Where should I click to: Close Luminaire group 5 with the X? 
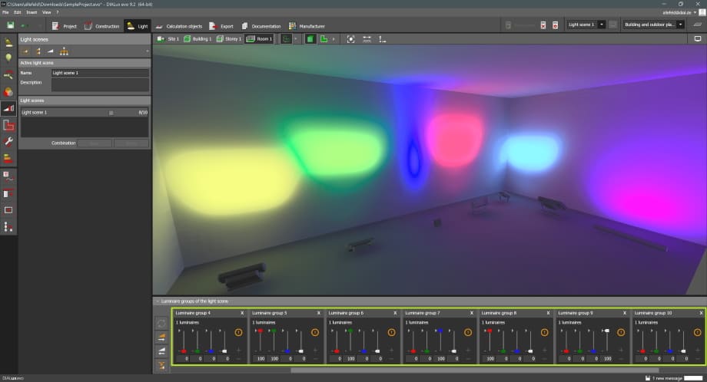pyautogui.click(x=318, y=313)
